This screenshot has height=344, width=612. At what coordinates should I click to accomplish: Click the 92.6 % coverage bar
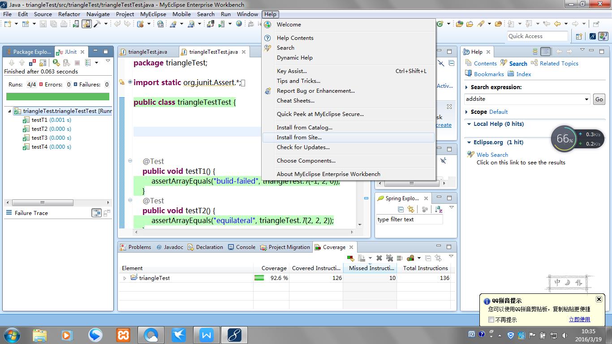(x=259, y=278)
